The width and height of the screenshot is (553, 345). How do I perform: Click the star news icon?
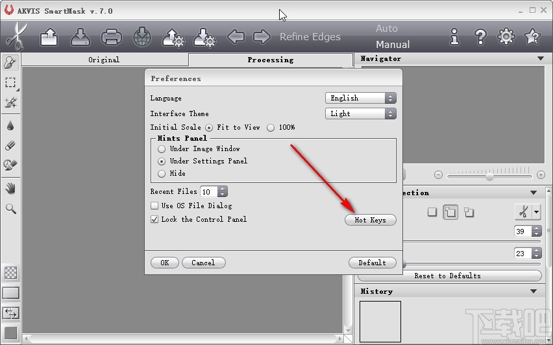tap(532, 36)
